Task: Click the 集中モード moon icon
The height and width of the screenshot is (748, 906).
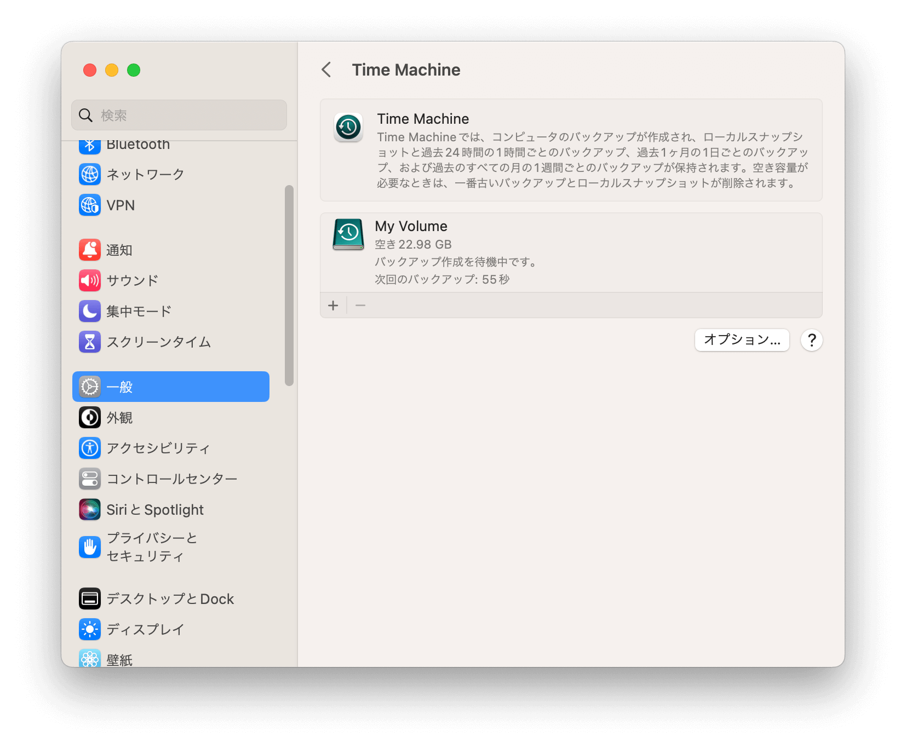Action: tap(90, 311)
